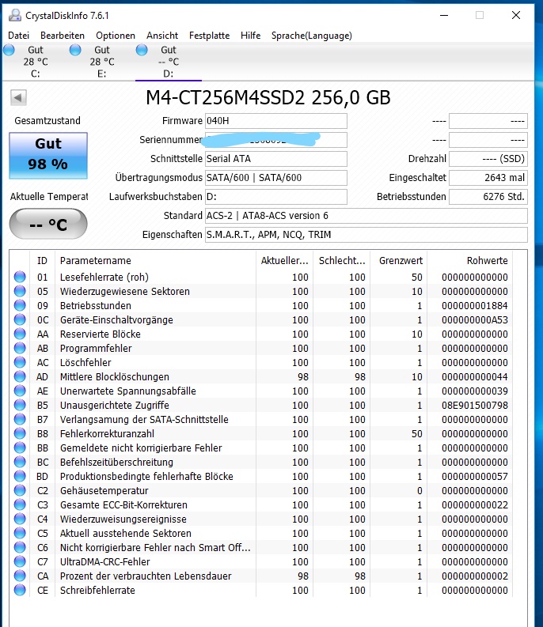Click the Gut 98 % health status button
The width and height of the screenshot is (543, 627).
point(48,155)
